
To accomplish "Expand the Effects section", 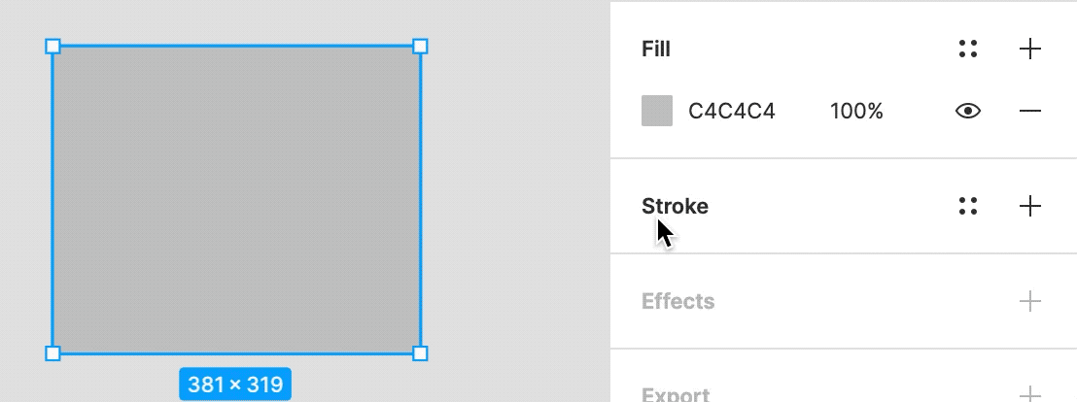I will point(677,301).
